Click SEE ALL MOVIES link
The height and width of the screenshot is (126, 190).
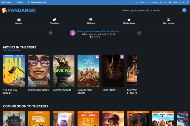[11, 50]
